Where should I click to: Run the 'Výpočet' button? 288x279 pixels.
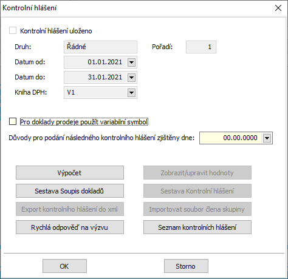pos(70,173)
